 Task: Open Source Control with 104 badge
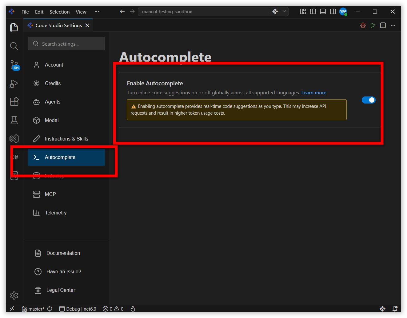[x=14, y=65]
